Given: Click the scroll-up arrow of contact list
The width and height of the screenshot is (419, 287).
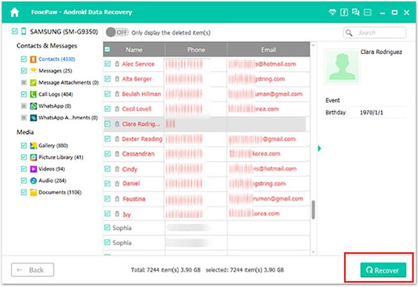Looking at the screenshot, I should [313, 45].
